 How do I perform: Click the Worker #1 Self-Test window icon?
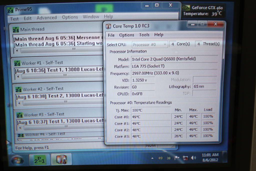[17, 63]
